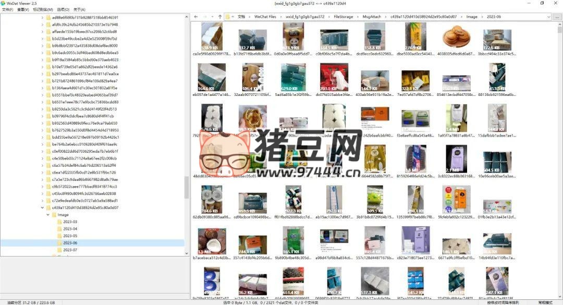Open the ca3e5f90d09299f178 image thumbnail

pyautogui.click(x=212, y=38)
